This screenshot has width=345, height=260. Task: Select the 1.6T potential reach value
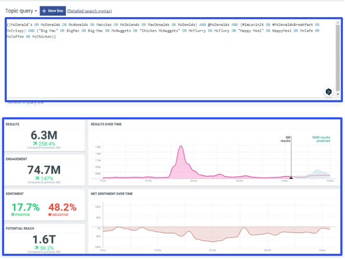pyautogui.click(x=44, y=239)
